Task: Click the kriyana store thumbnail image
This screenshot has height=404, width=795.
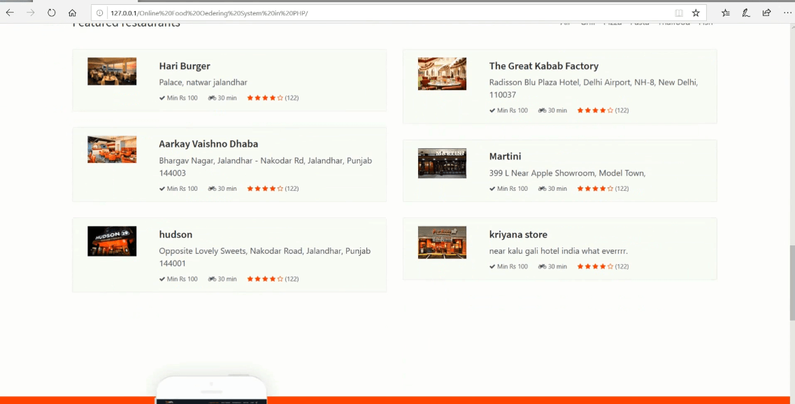Action: (442, 243)
